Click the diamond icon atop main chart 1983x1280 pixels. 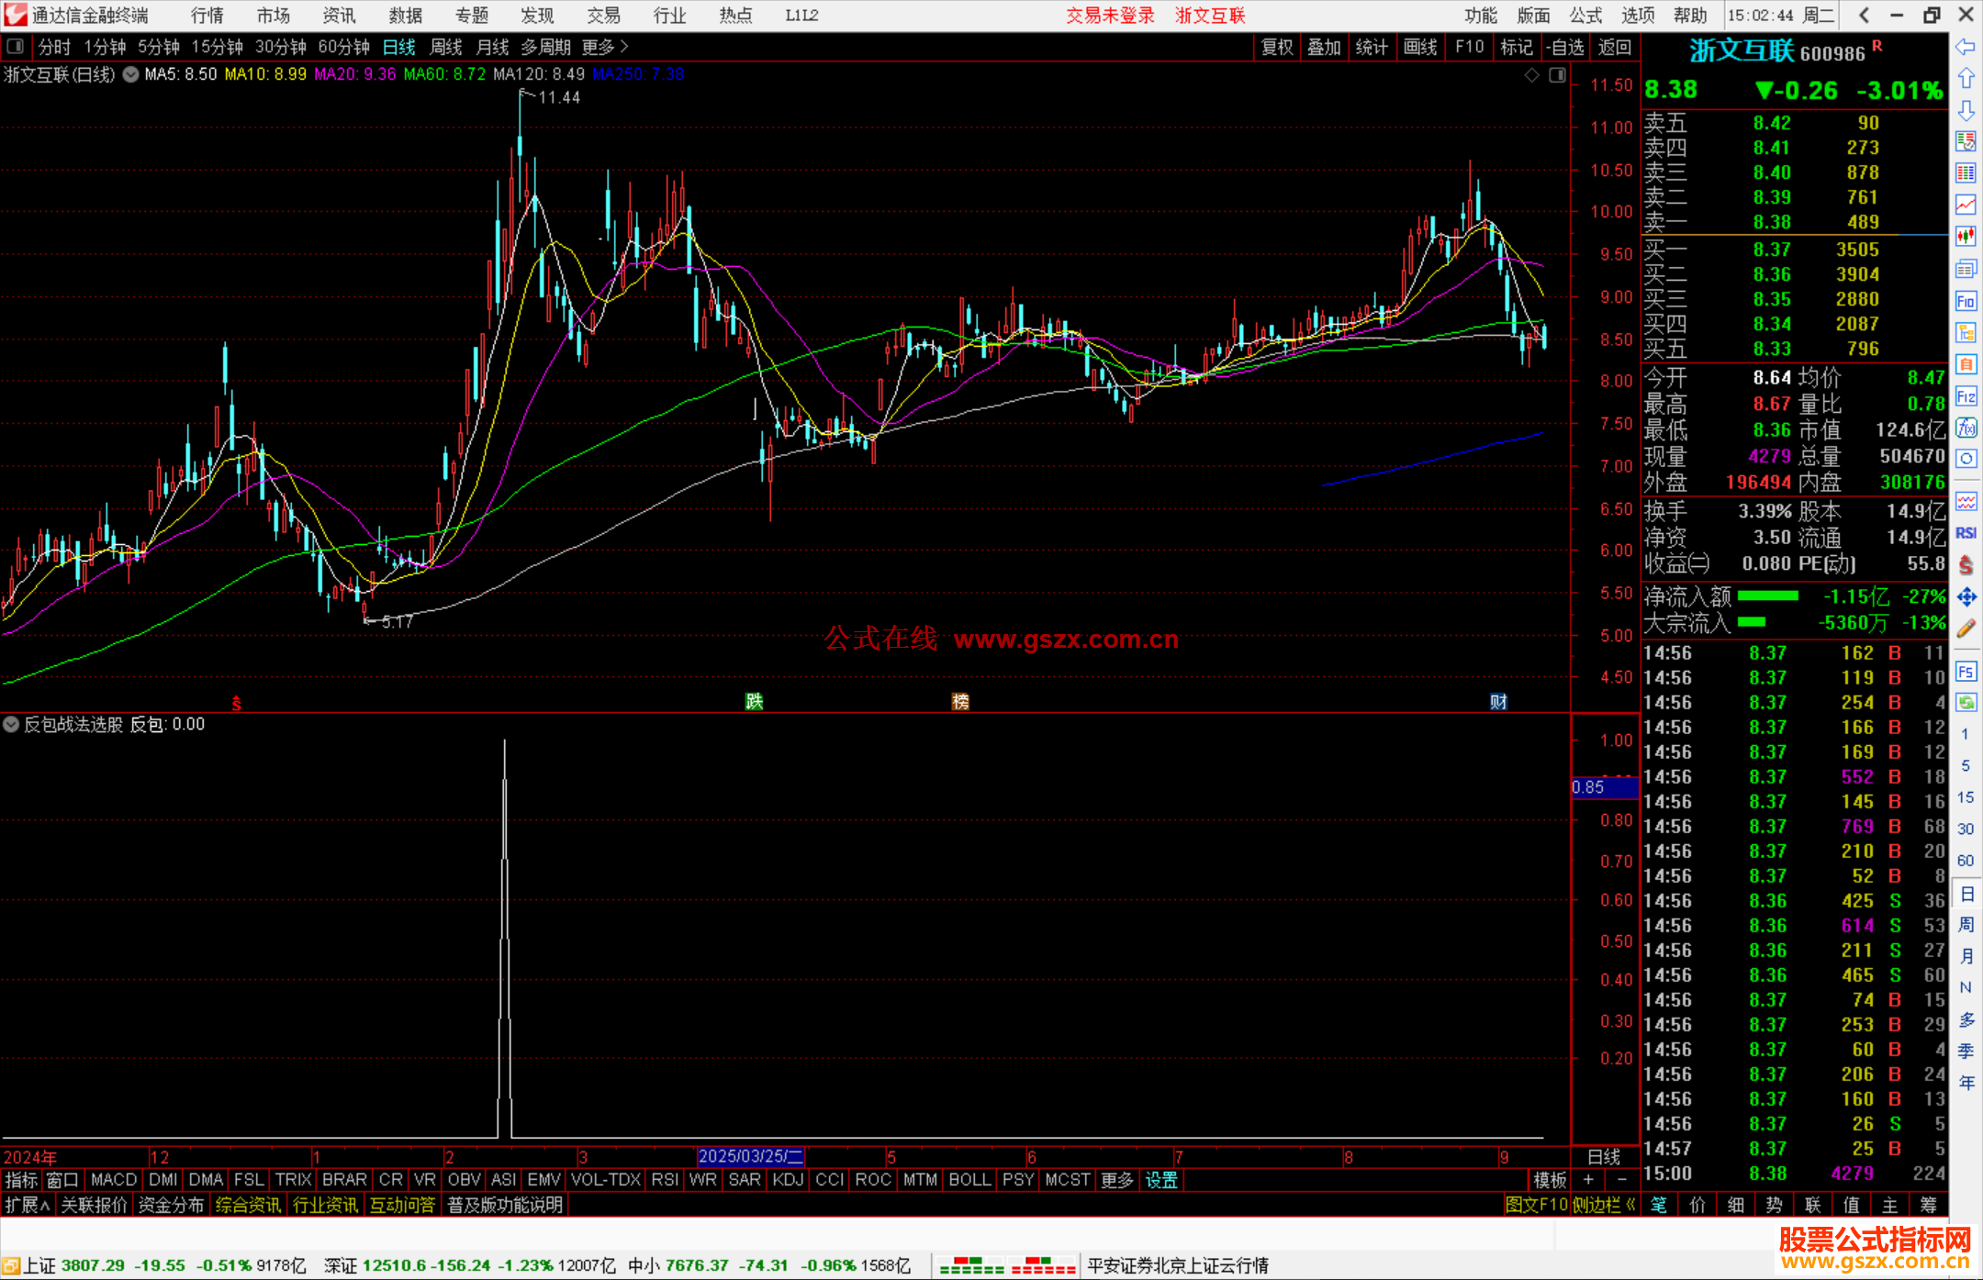(x=1531, y=75)
